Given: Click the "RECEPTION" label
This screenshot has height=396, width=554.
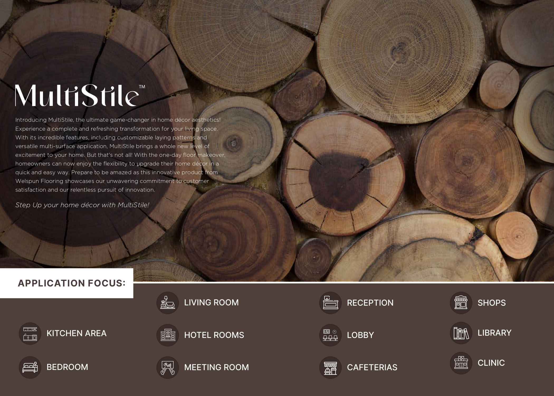Looking at the screenshot, I should click(x=370, y=303).
